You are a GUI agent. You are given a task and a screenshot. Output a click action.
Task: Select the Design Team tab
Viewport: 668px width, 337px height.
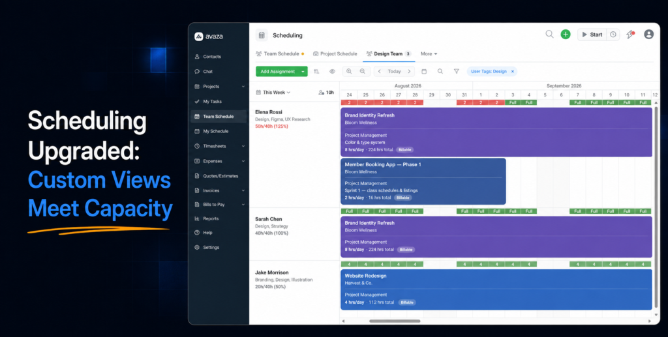[389, 54]
